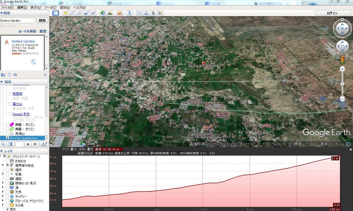
Task: Toggle checkbox for 紫禁城 place
Action: coord(10,94)
